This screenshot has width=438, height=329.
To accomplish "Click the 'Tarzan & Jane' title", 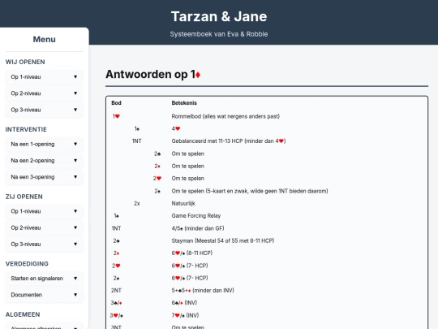I will [219, 16].
